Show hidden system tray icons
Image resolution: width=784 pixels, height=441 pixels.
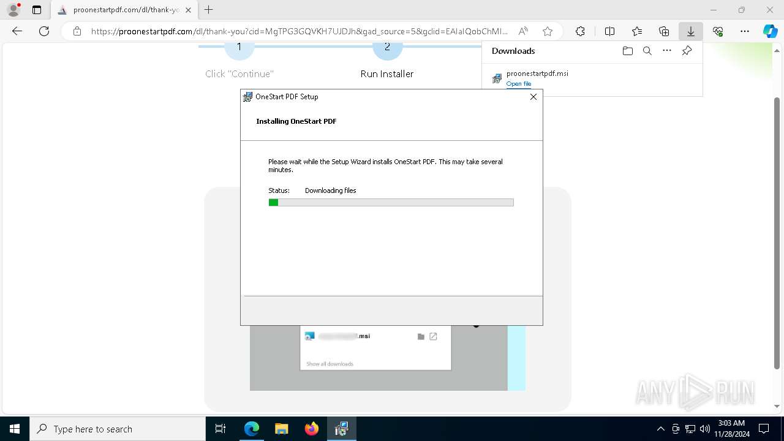click(660, 429)
